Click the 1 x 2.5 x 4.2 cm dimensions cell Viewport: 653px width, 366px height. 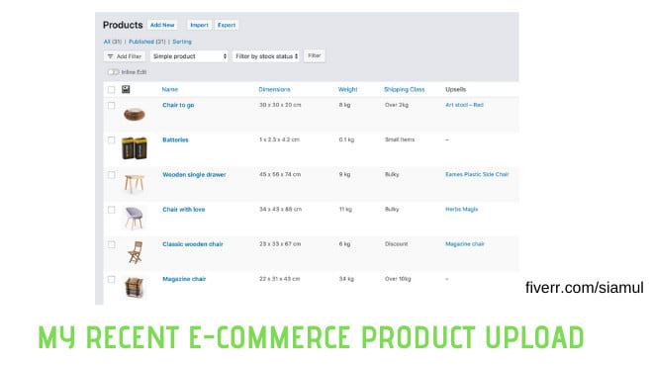tap(279, 139)
